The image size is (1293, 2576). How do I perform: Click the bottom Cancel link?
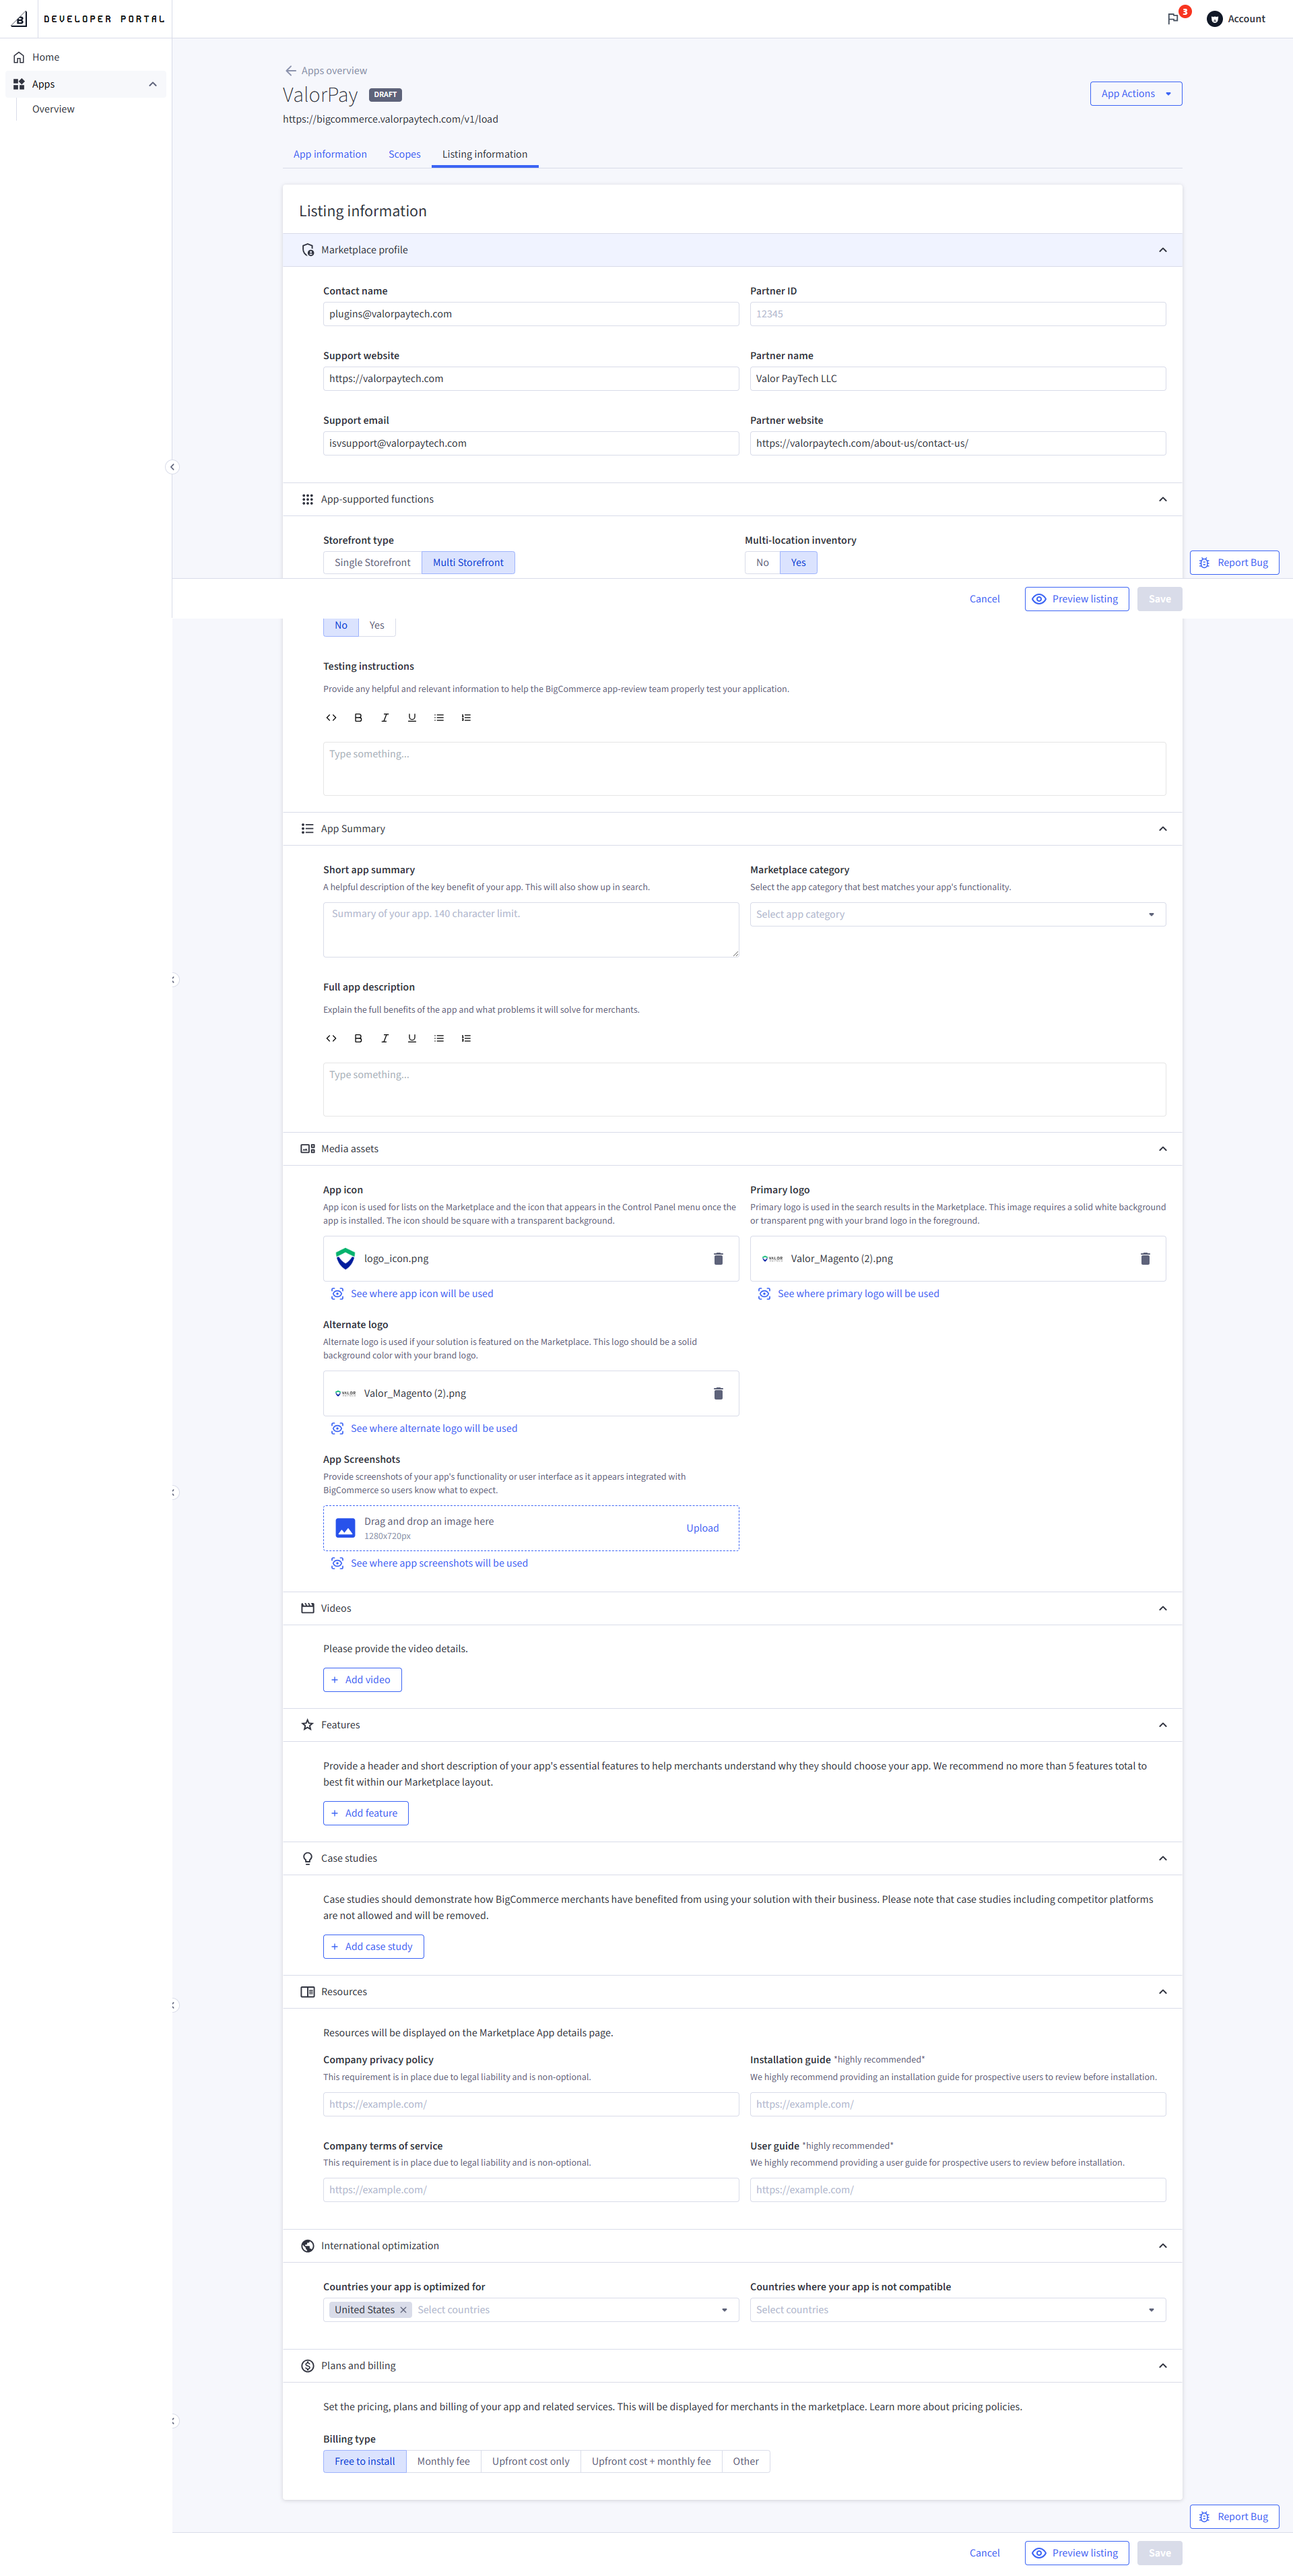coord(985,2553)
